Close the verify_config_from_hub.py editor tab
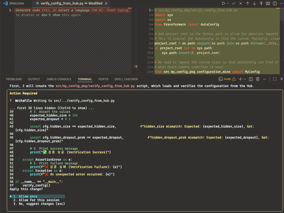Image resolution: width=284 pixels, height=213 pixels. [106, 3]
